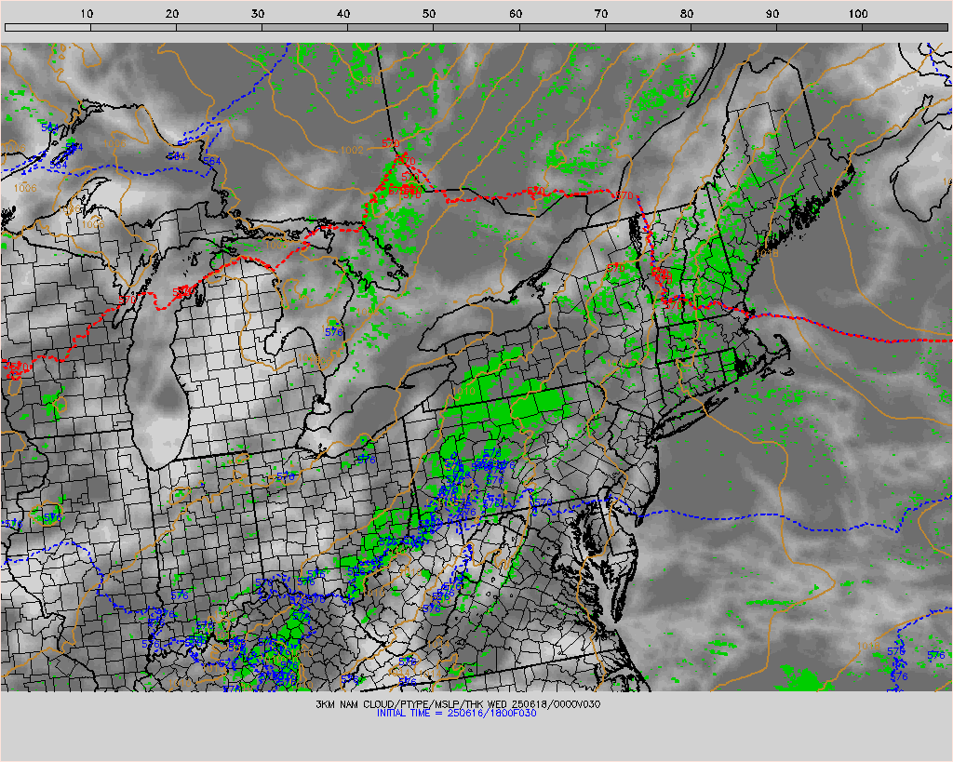Click the '100' label on the scale
The image size is (953, 762).
click(x=857, y=13)
